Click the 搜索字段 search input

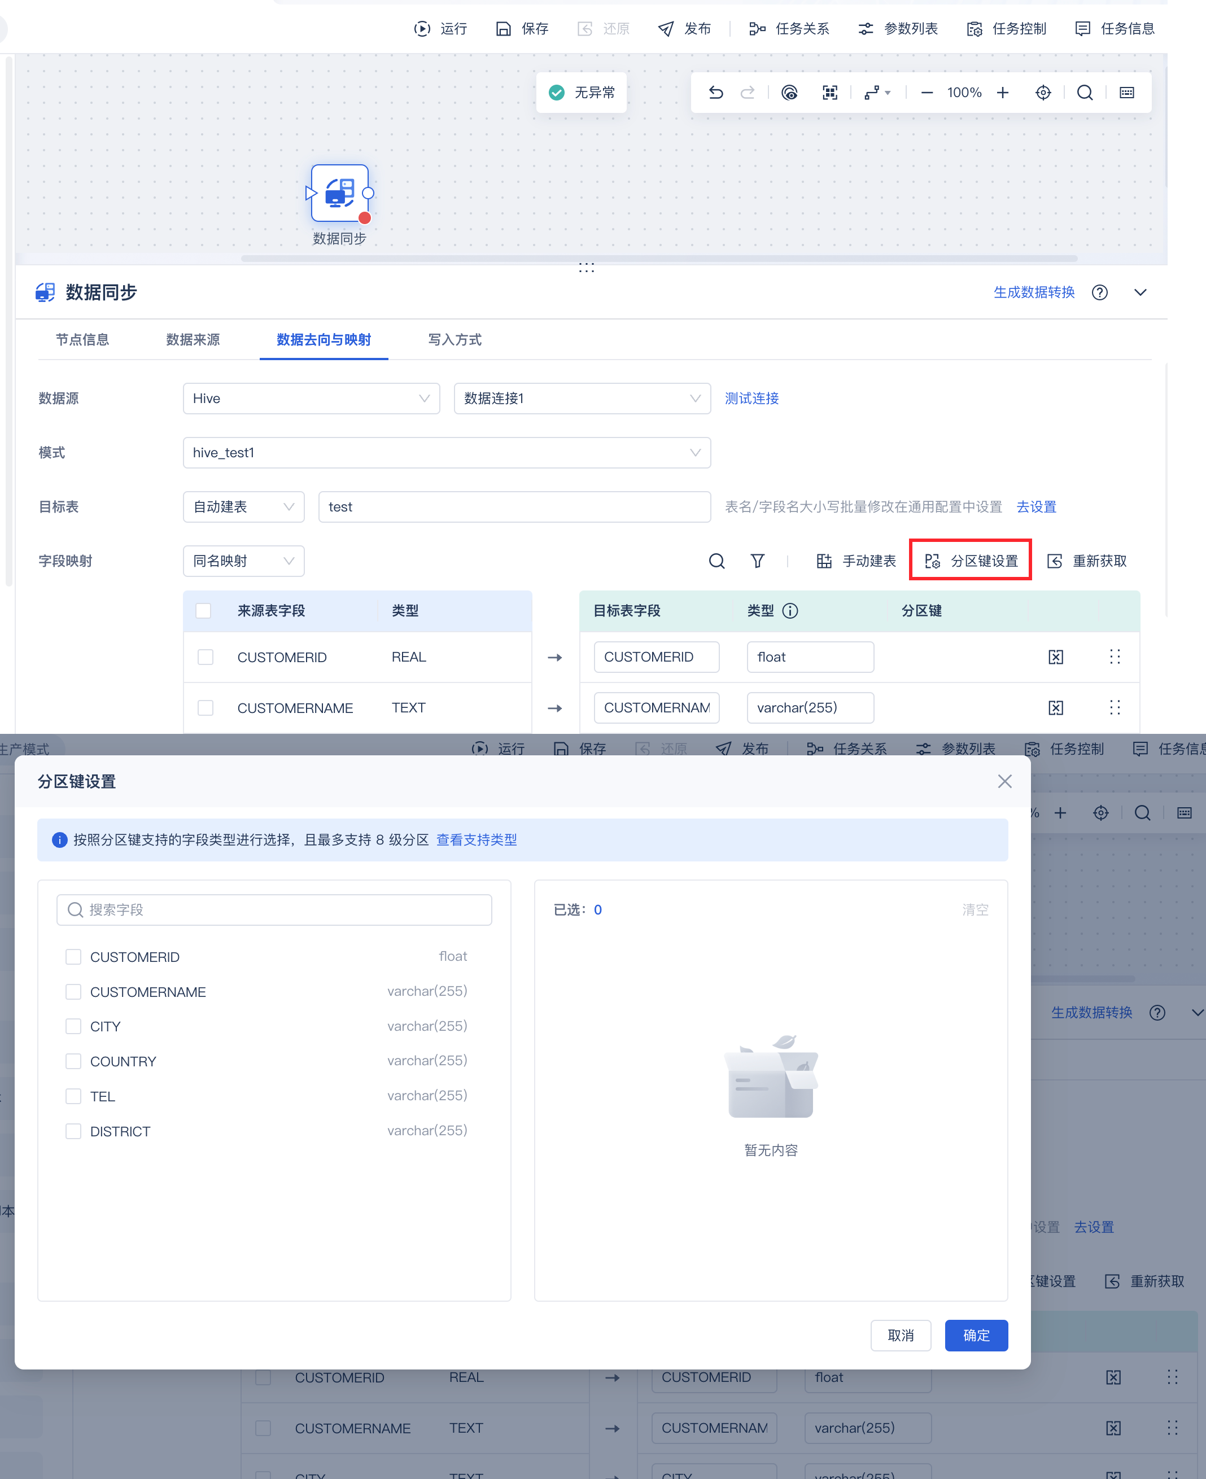click(x=274, y=909)
